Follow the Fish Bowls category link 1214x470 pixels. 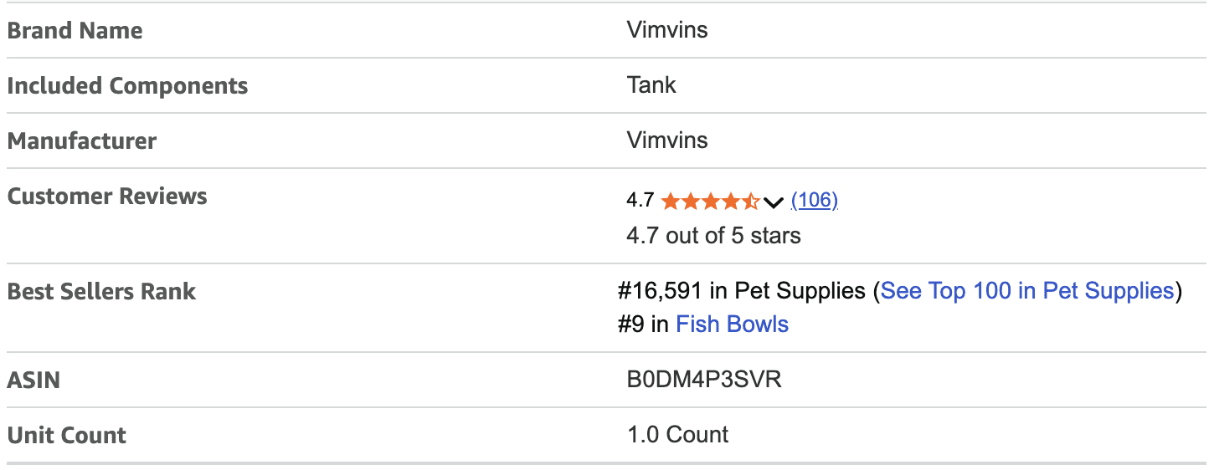pos(732,324)
